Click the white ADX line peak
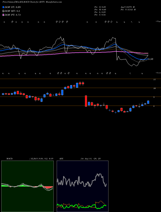 tap(99, 174)
